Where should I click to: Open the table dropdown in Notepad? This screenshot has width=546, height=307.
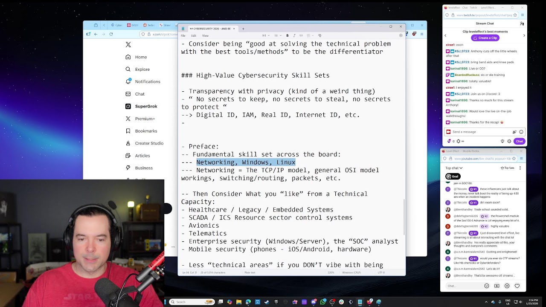coord(309,35)
